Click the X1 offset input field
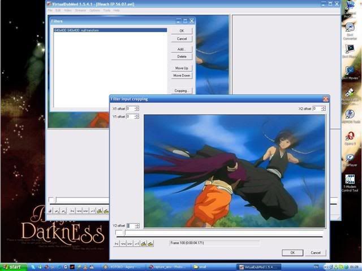The height and width of the screenshot is (271, 362). [x=131, y=108]
